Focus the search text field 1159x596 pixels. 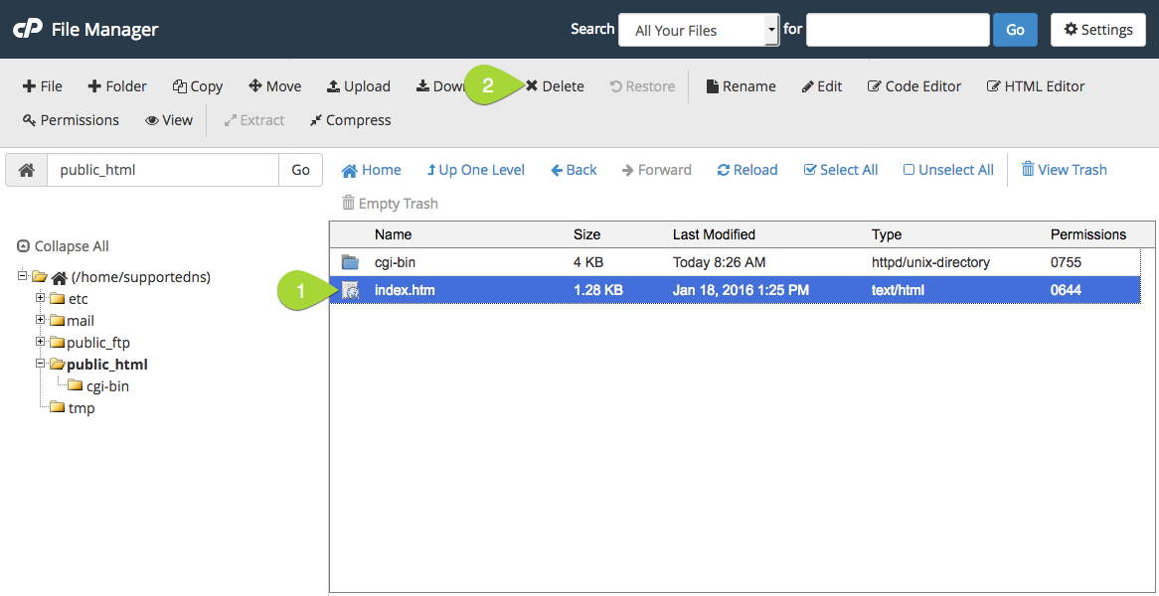pyautogui.click(x=899, y=30)
